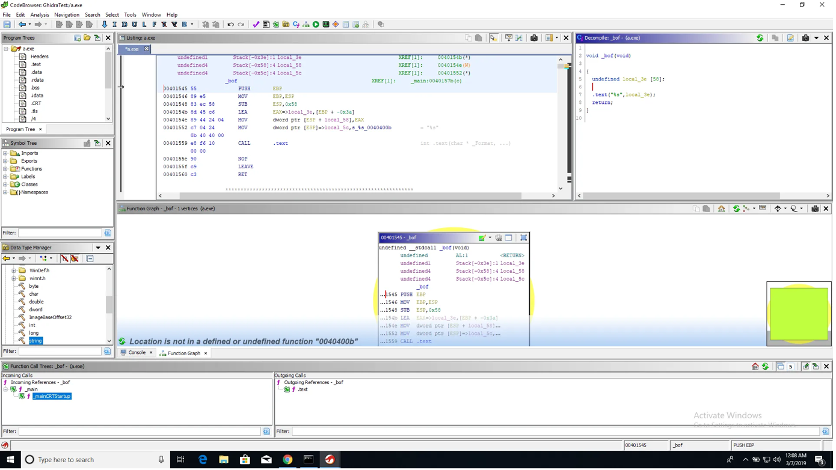Take snapshot with Listing panel camera icon

tap(534, 38)
